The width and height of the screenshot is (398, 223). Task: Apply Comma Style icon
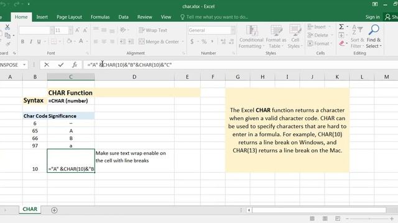click(212, 42)
